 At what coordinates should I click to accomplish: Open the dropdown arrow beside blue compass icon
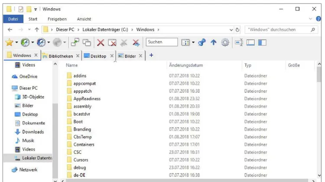click(49, 42)
